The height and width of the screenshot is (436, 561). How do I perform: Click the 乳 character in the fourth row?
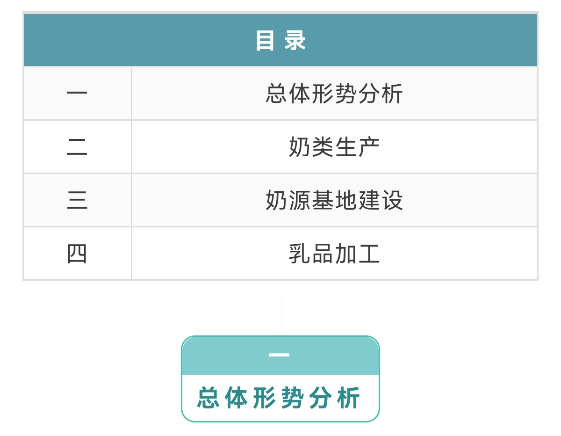pyautogui.click(x=300, y=254)
